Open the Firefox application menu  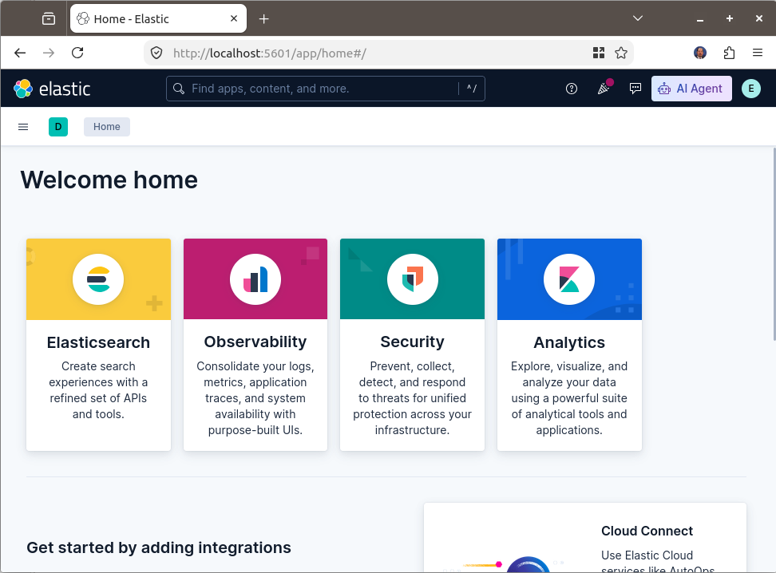click(x=757, y=53)
